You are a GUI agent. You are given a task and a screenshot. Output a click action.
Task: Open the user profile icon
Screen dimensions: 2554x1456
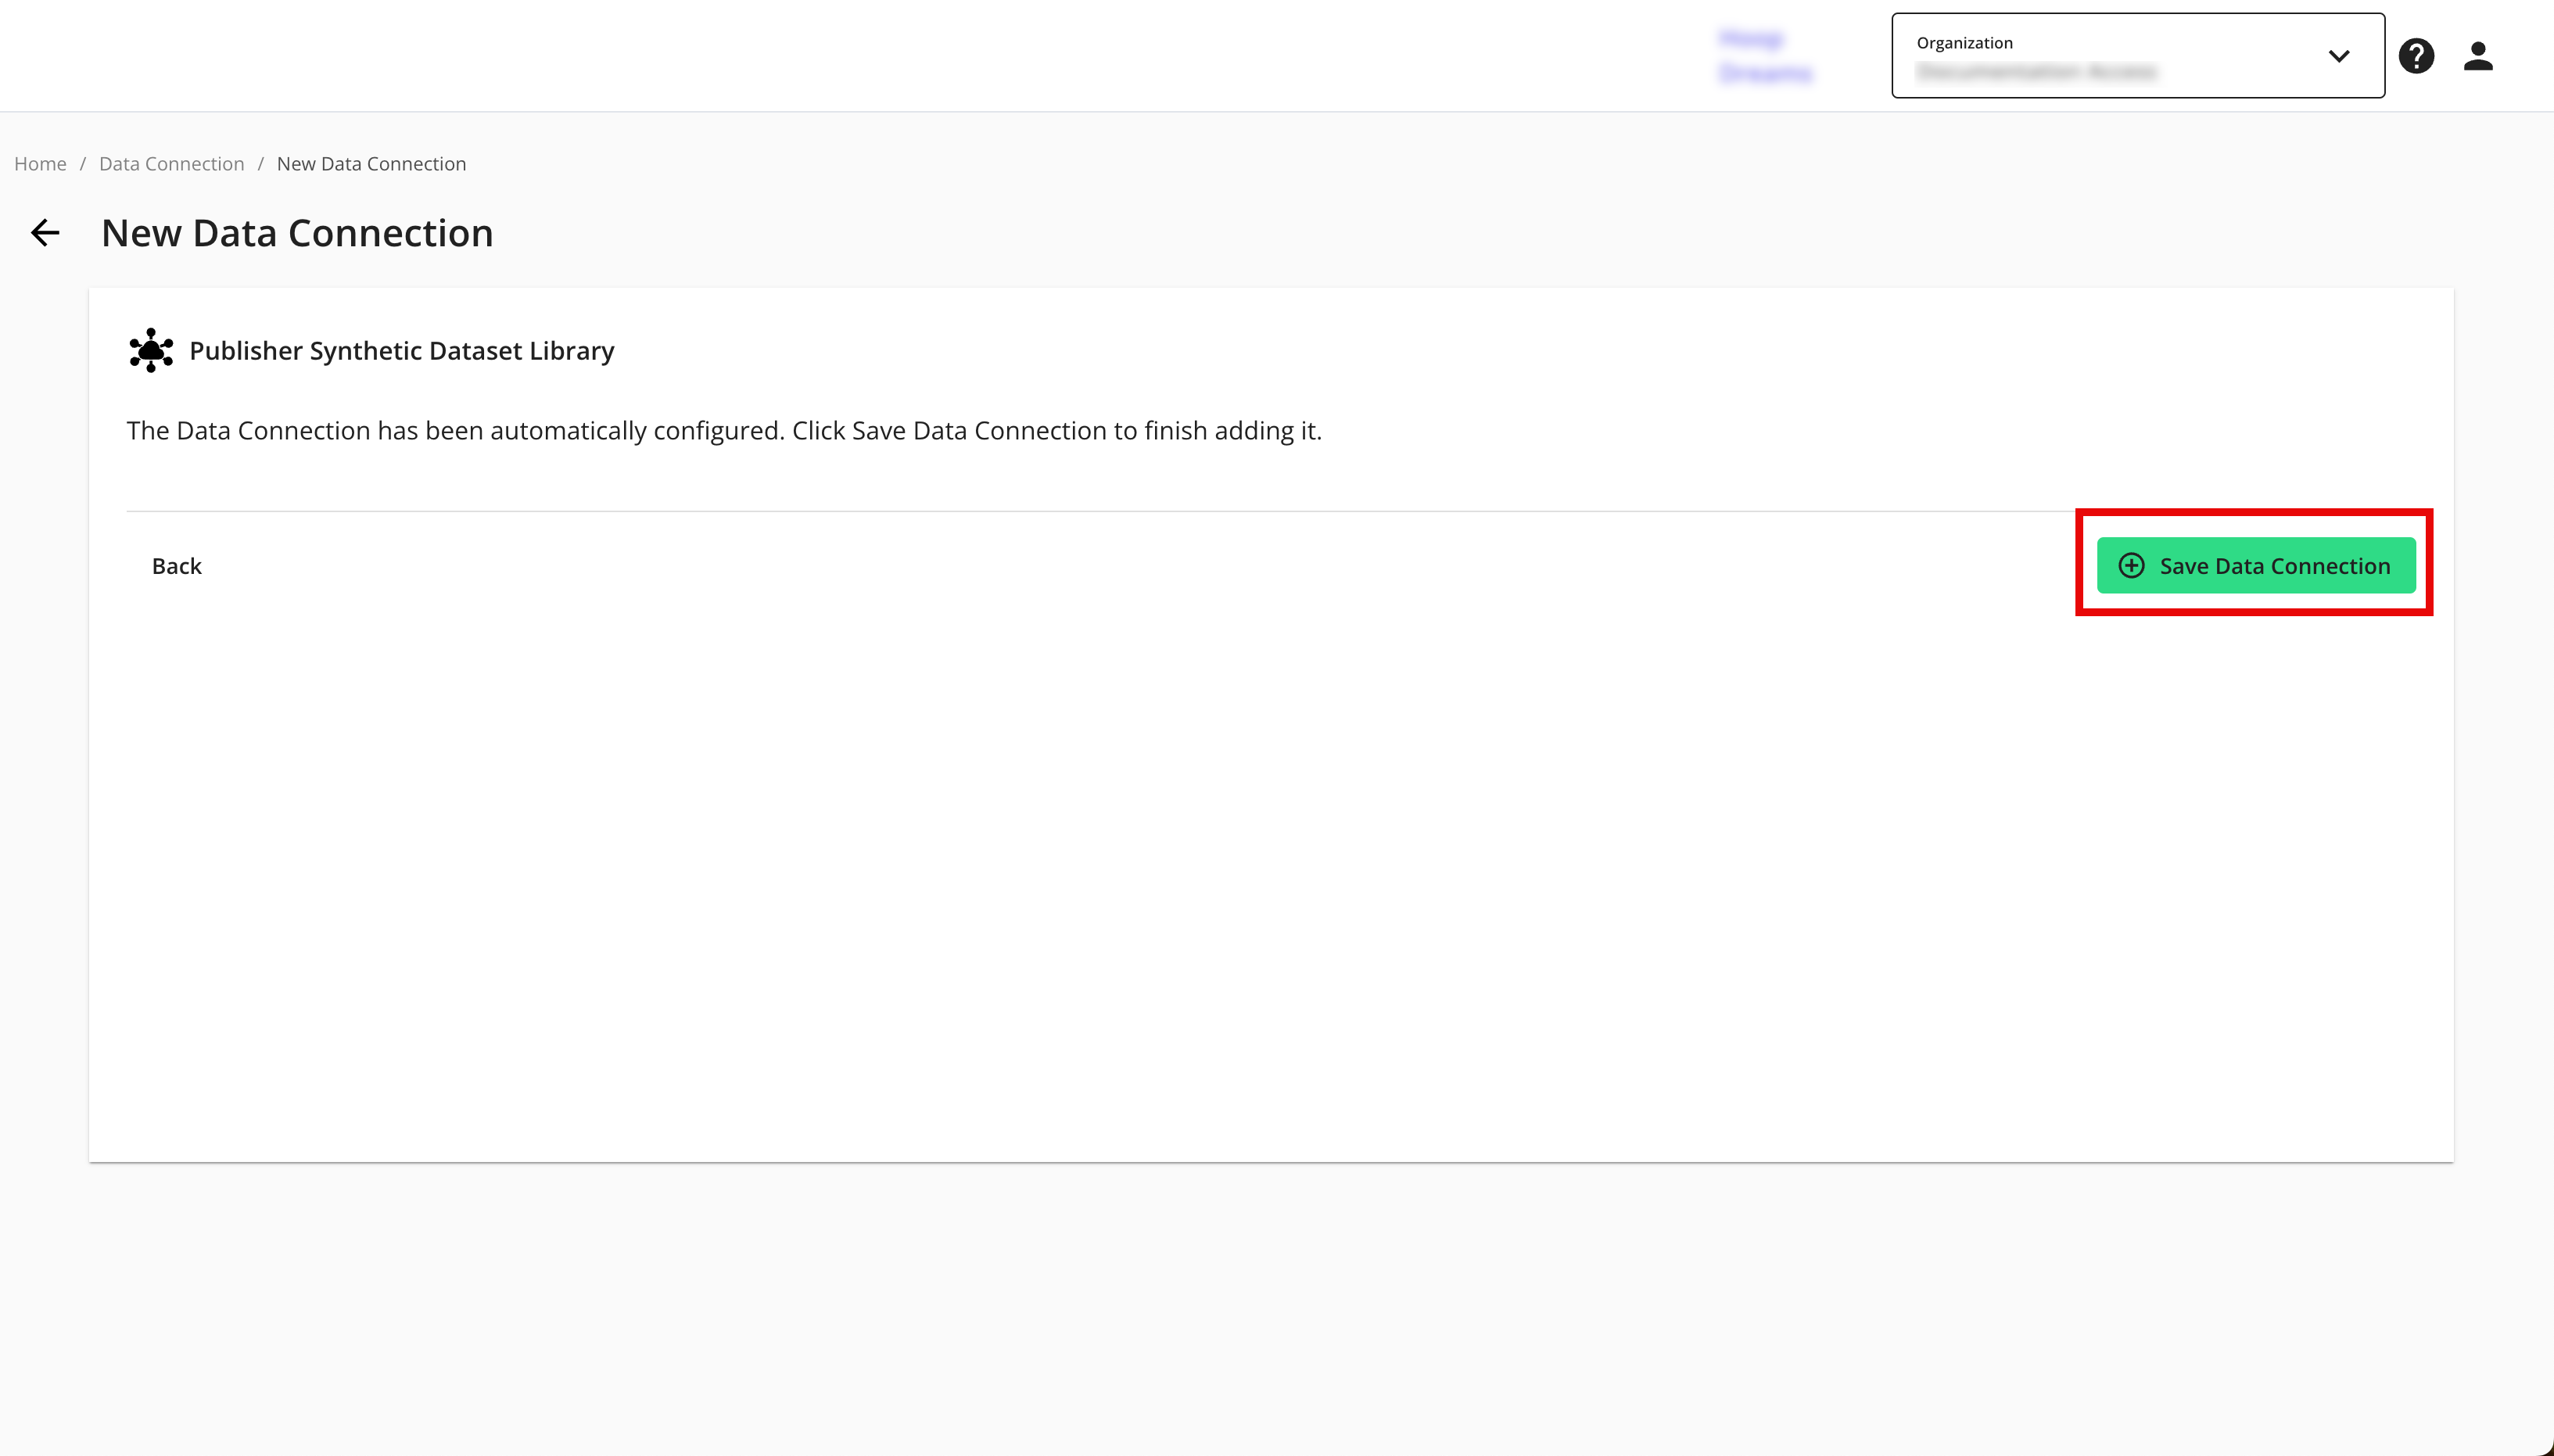click(x=2478, y=56)
